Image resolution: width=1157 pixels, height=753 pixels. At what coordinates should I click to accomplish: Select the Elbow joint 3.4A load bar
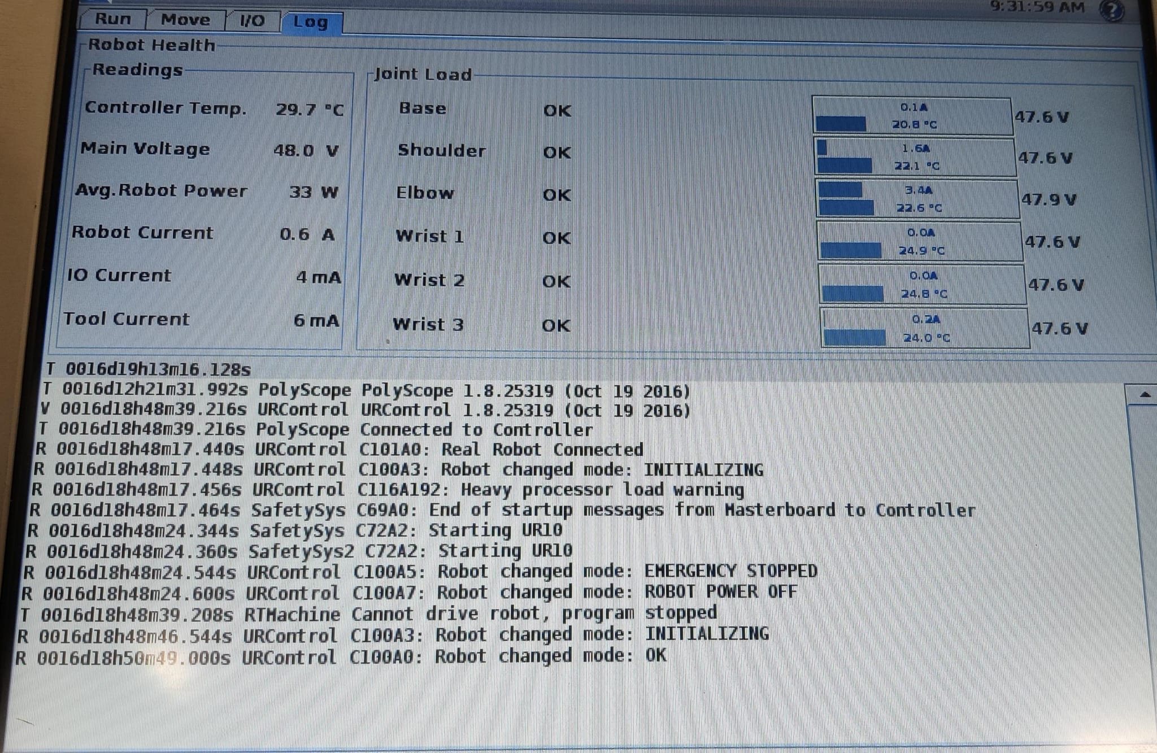click(917, 199)
